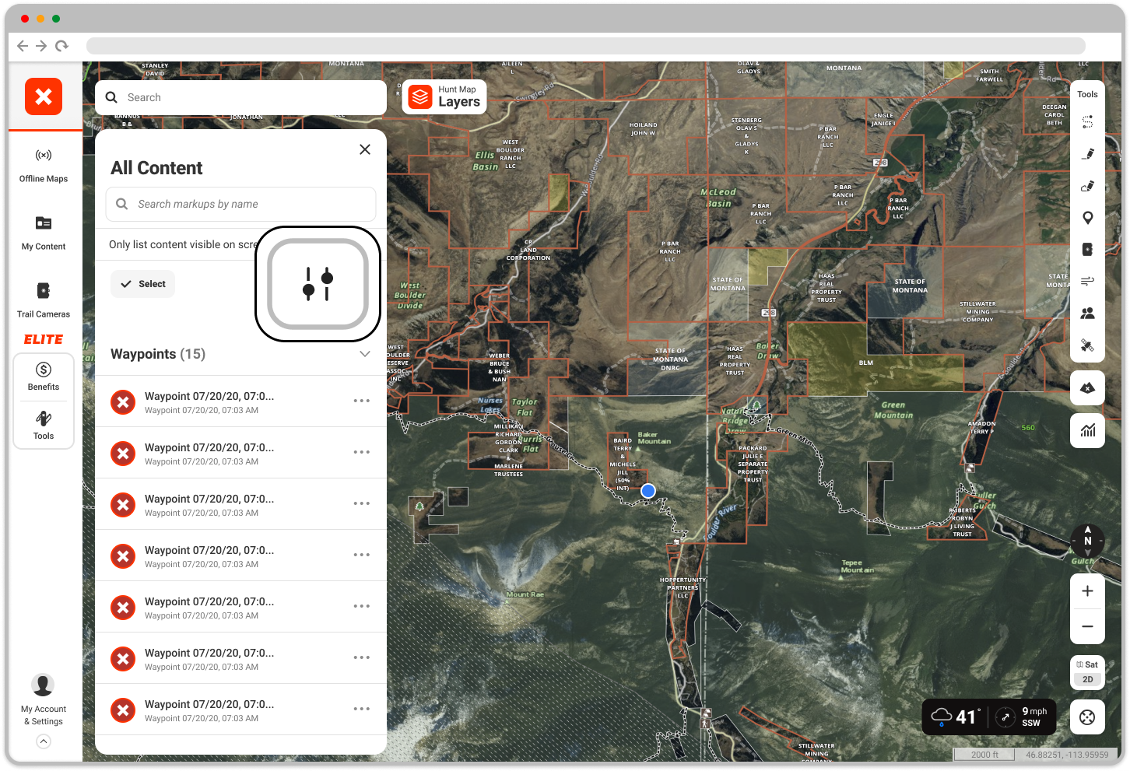This screenshot has width=1130, height=771.
Task: Open the fourth waypoint row
Action: (x=240, y=555)
